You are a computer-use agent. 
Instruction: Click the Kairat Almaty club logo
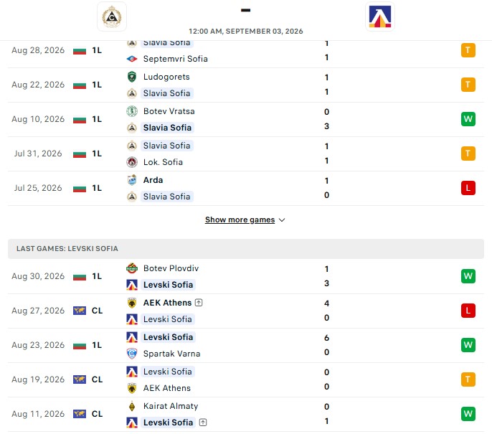(x=132, y=406)
